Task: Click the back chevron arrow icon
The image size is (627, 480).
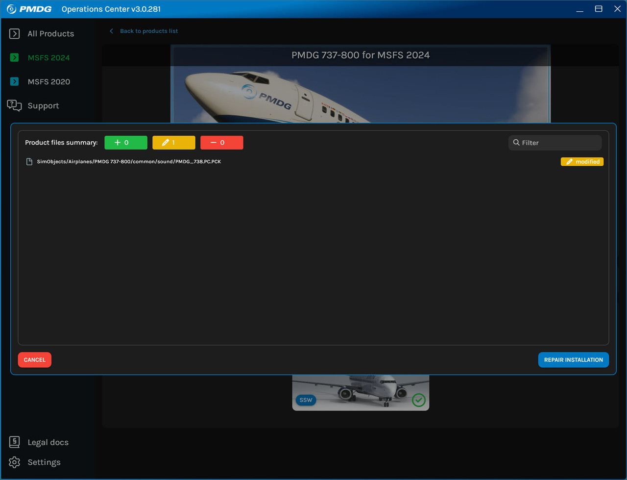Action: coord(112,31)
